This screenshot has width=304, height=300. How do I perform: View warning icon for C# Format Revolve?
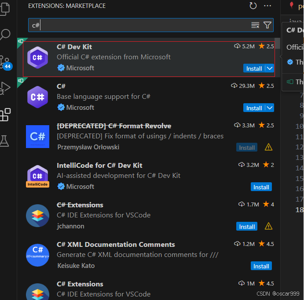pyautogui.click(x=268, y=147)
